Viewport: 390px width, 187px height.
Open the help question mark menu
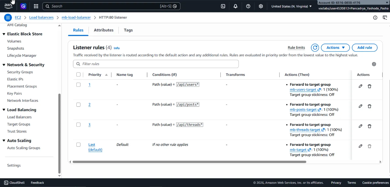click(248, 6)
